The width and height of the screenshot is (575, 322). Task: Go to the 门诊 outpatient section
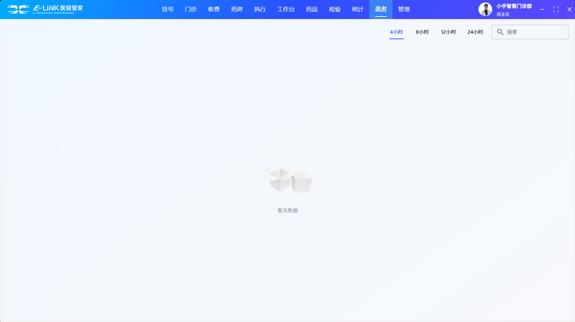click(190, 9)
